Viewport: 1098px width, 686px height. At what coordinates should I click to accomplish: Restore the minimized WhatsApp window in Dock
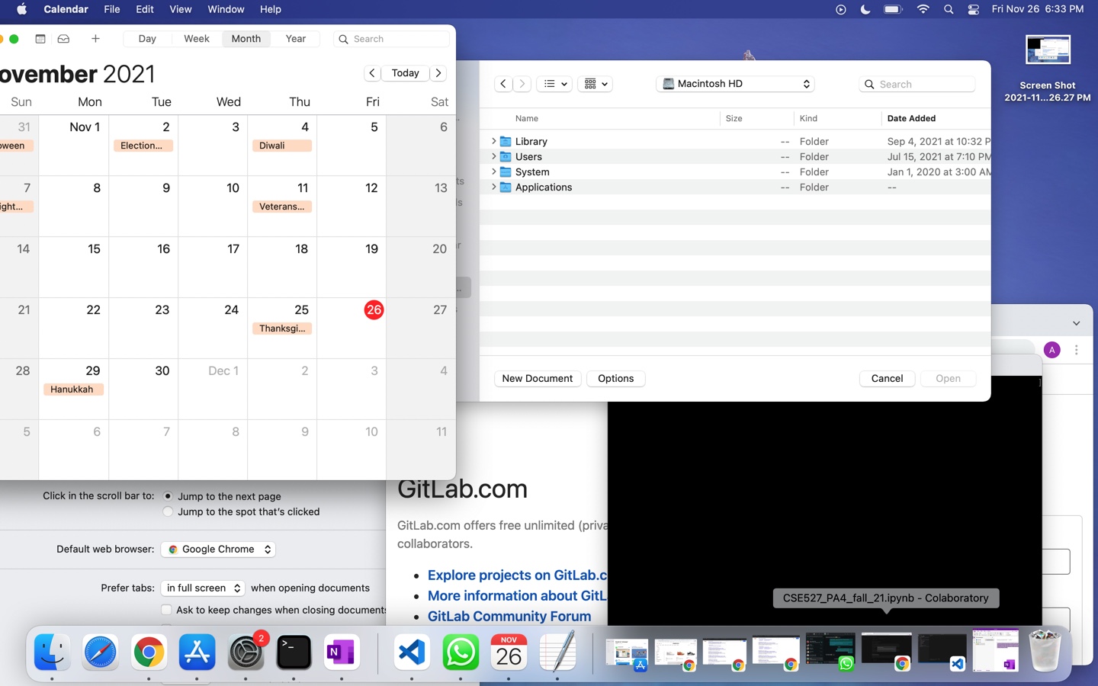click(830, 652)
